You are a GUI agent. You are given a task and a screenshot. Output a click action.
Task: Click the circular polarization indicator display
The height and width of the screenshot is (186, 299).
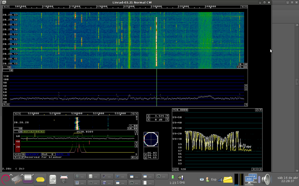click(x=151, y=139)
